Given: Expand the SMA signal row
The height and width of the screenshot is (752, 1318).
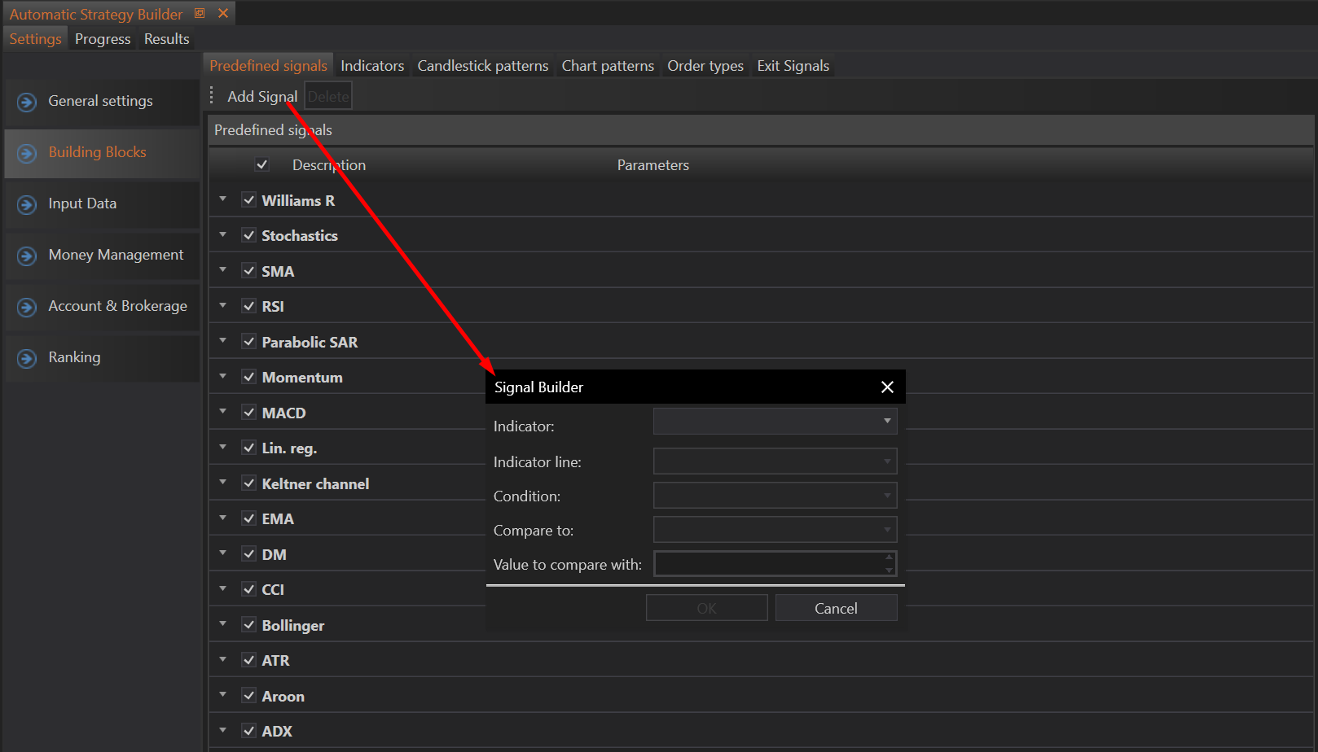Looking at the screenshot, I should click(x=222, y=270).
